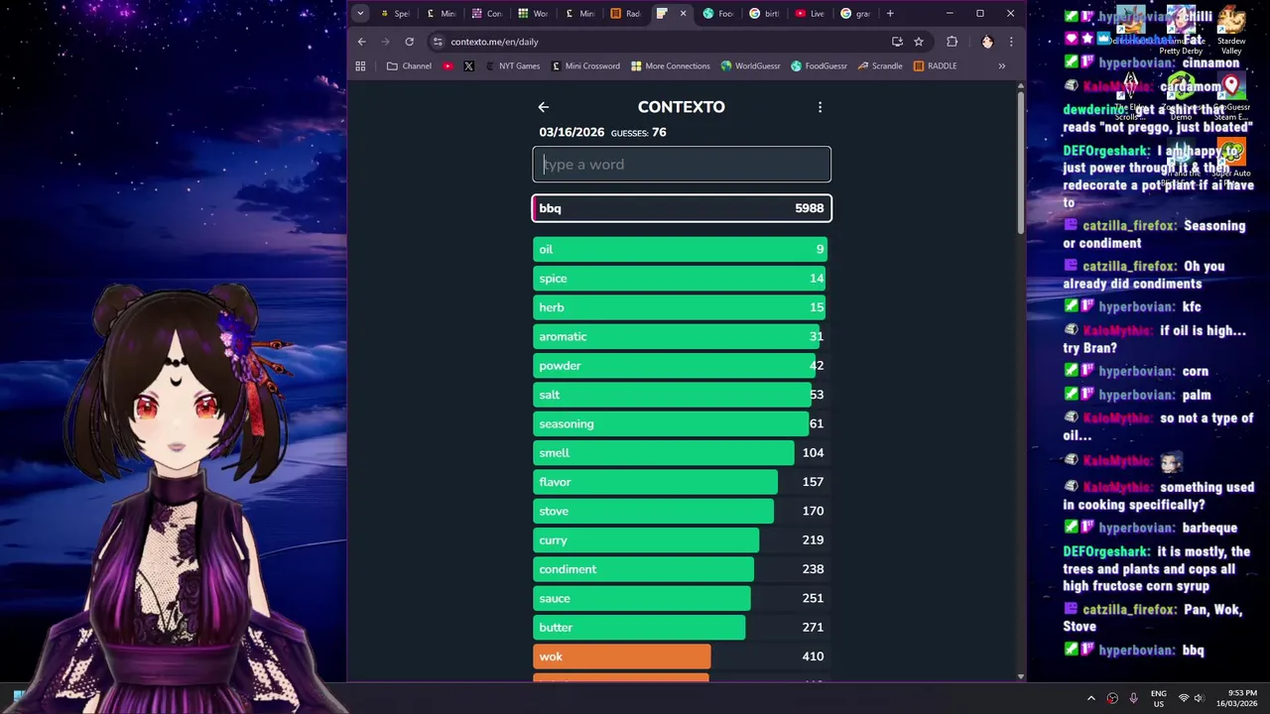The image size is (1270, 714).
Task: Open a new browser tab
Action: pyautogui.click(x=890, y=14)
